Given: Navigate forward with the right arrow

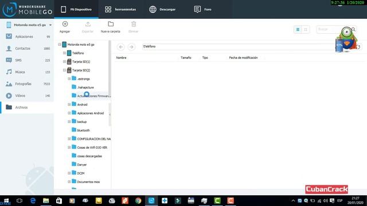Looking at the screenshot, I should tap(131, 47).
